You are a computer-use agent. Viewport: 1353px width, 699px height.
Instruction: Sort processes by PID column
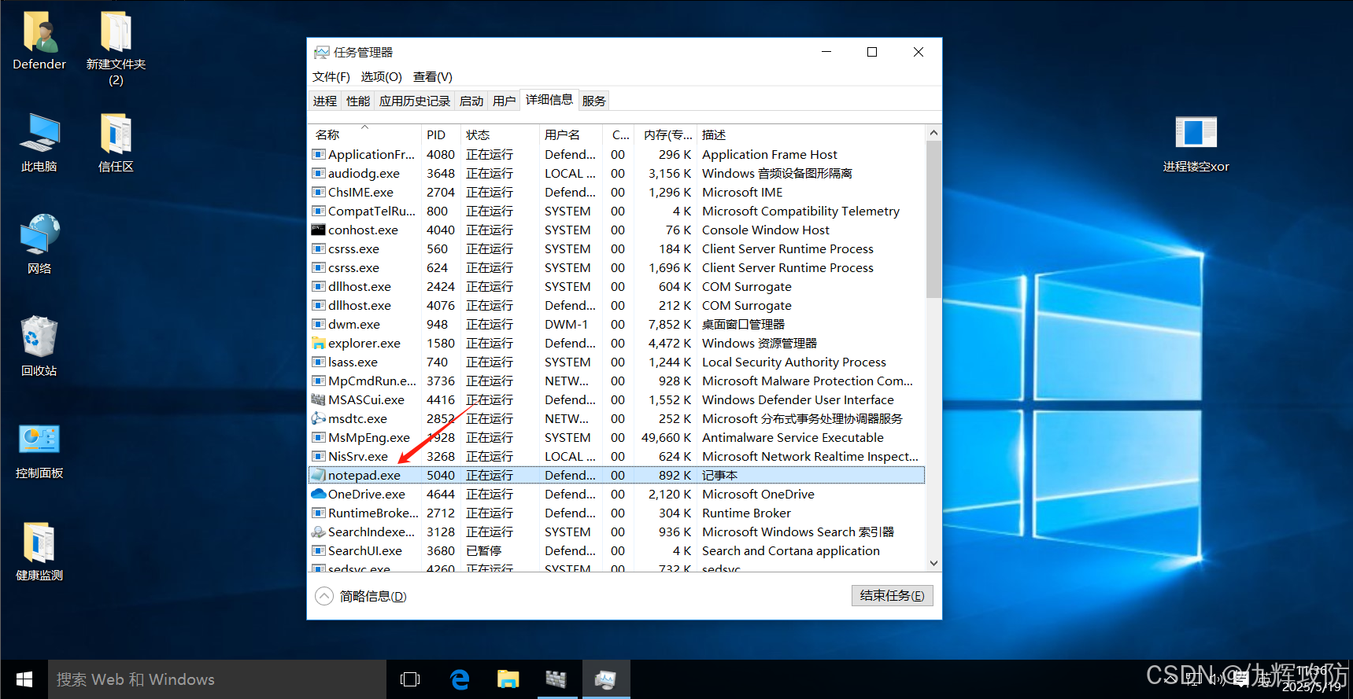(442, 134)
